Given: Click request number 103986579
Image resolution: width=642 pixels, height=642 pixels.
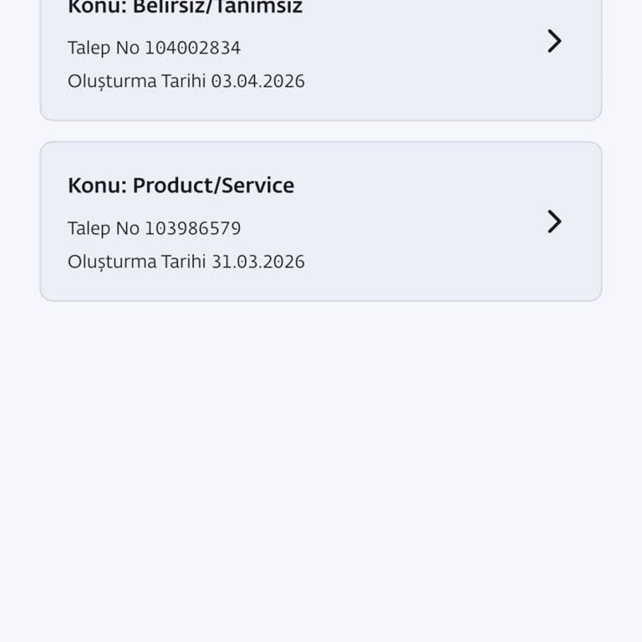Looking at the screenshot, I should point(192,228).
